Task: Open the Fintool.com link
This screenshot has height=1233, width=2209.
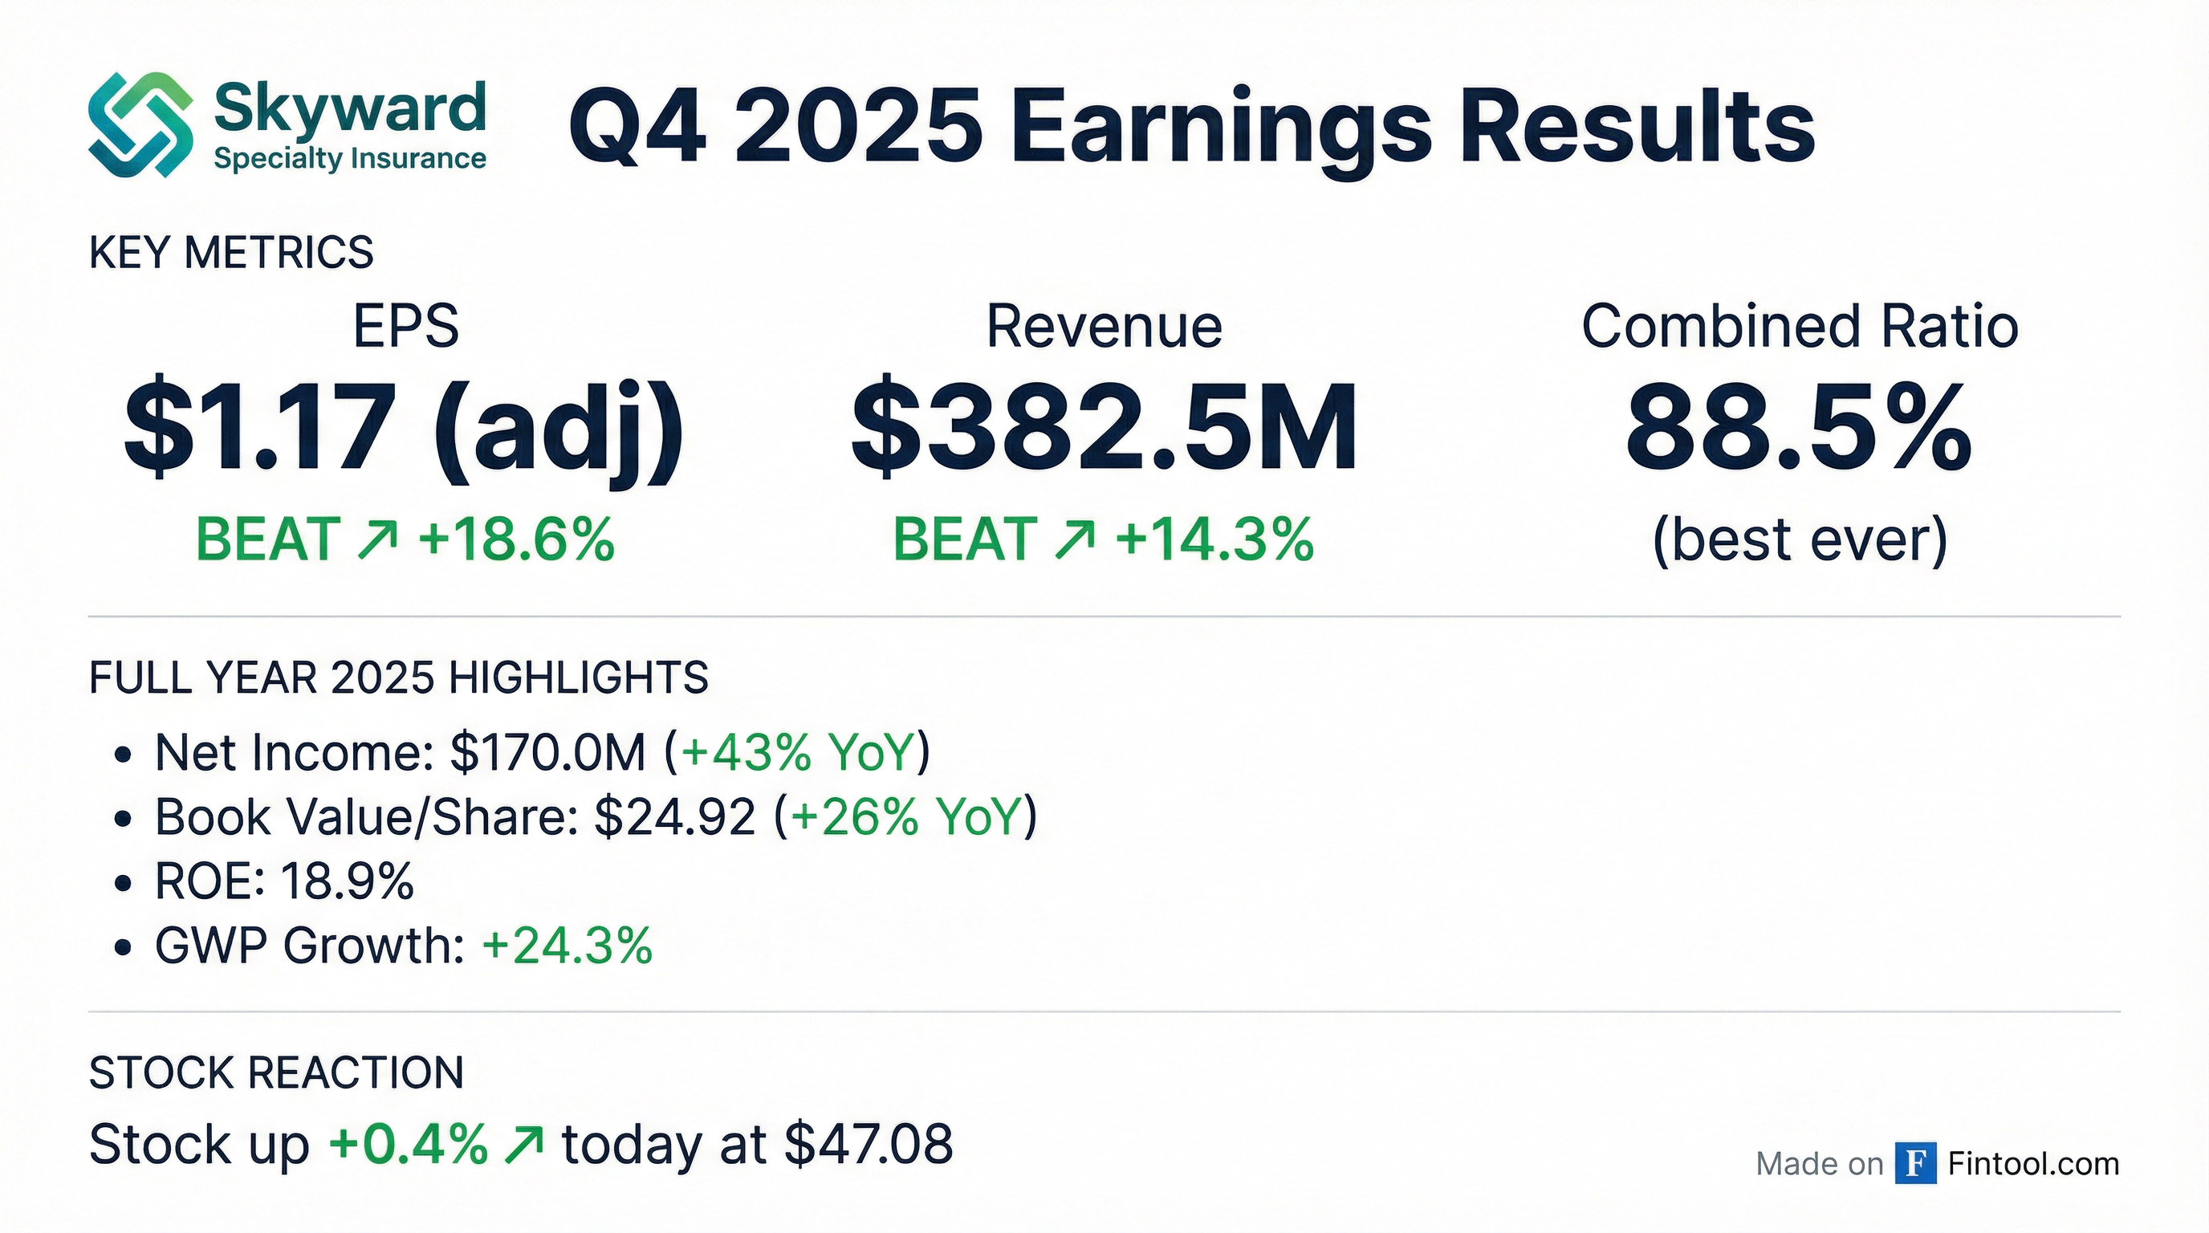Action: [2033, 1163]
